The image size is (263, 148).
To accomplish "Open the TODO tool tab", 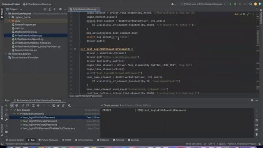I will pos(67,140).
